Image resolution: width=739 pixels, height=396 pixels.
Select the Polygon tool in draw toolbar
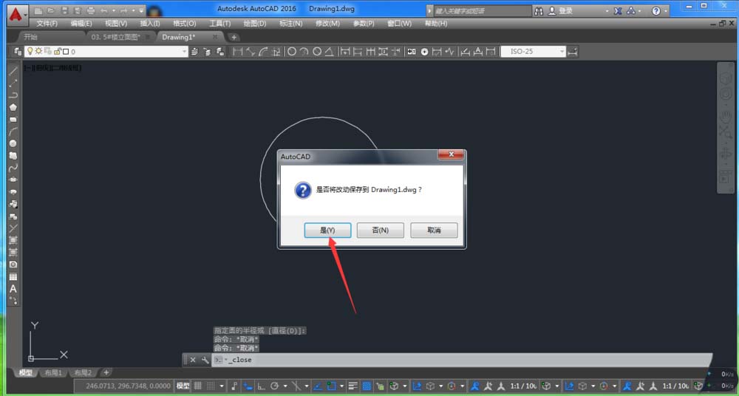point(13,107)
